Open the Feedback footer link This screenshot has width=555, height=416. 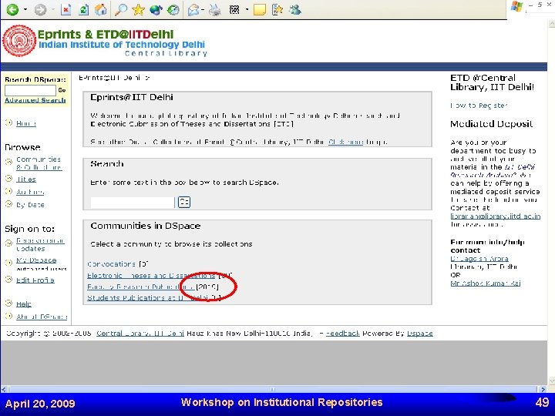click(x=342, y=334)
